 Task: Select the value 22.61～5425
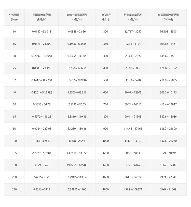pos(133,56)
